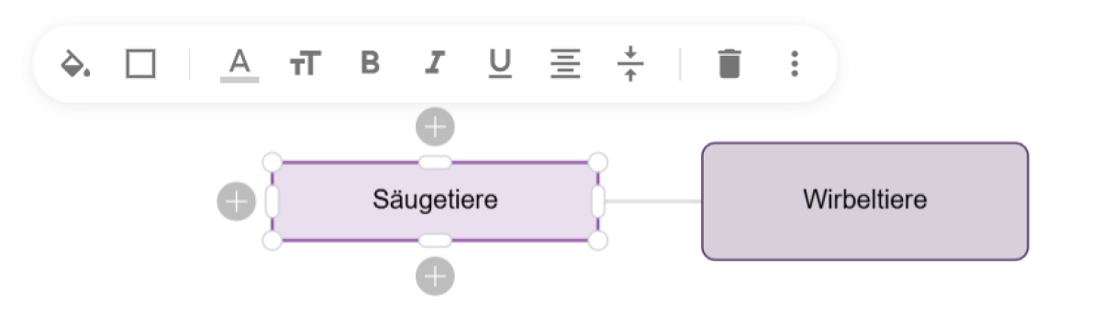Add a node below Säugetiere

tap(435, 276)
